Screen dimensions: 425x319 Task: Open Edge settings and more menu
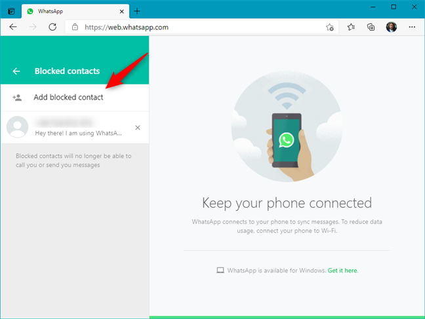[412, 27]
